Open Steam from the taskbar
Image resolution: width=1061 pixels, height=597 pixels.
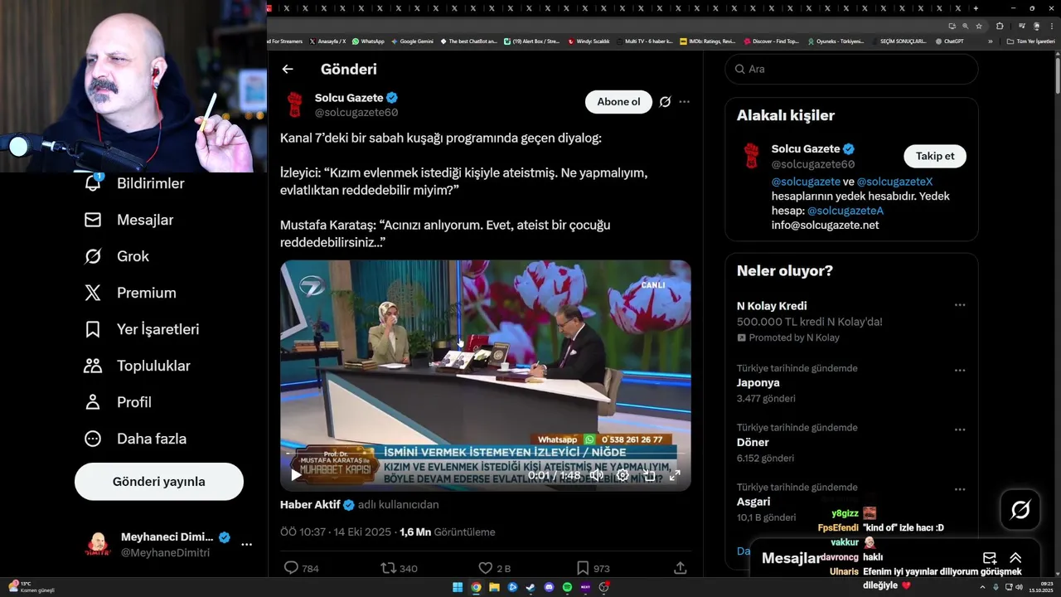[x=530, y=587]
